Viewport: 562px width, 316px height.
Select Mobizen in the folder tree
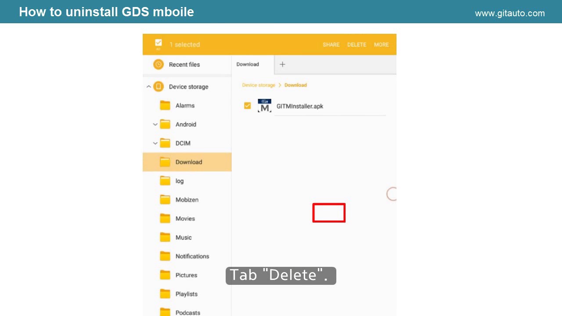point(187,200)
